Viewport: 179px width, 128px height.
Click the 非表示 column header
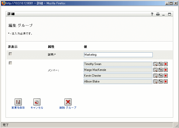click(x=13, y=47)
